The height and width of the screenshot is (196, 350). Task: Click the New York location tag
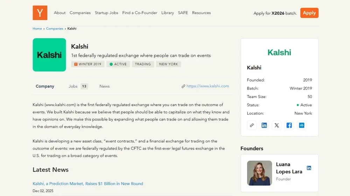pyautogui.click(x=169, y=64)
